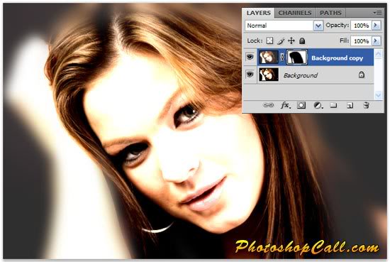Create new fill or adjustment layer

tap(318, 105)
